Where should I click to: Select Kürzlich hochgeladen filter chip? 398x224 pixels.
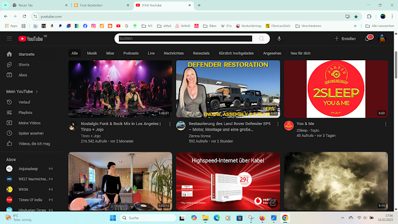point(236,53)
